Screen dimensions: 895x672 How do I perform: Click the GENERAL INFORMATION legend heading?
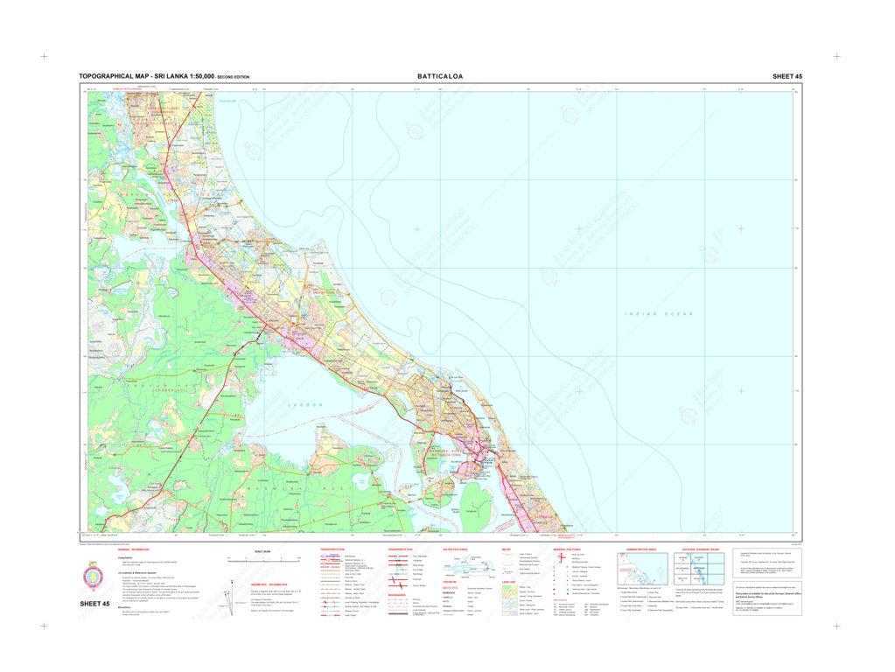tap(134, 549)
